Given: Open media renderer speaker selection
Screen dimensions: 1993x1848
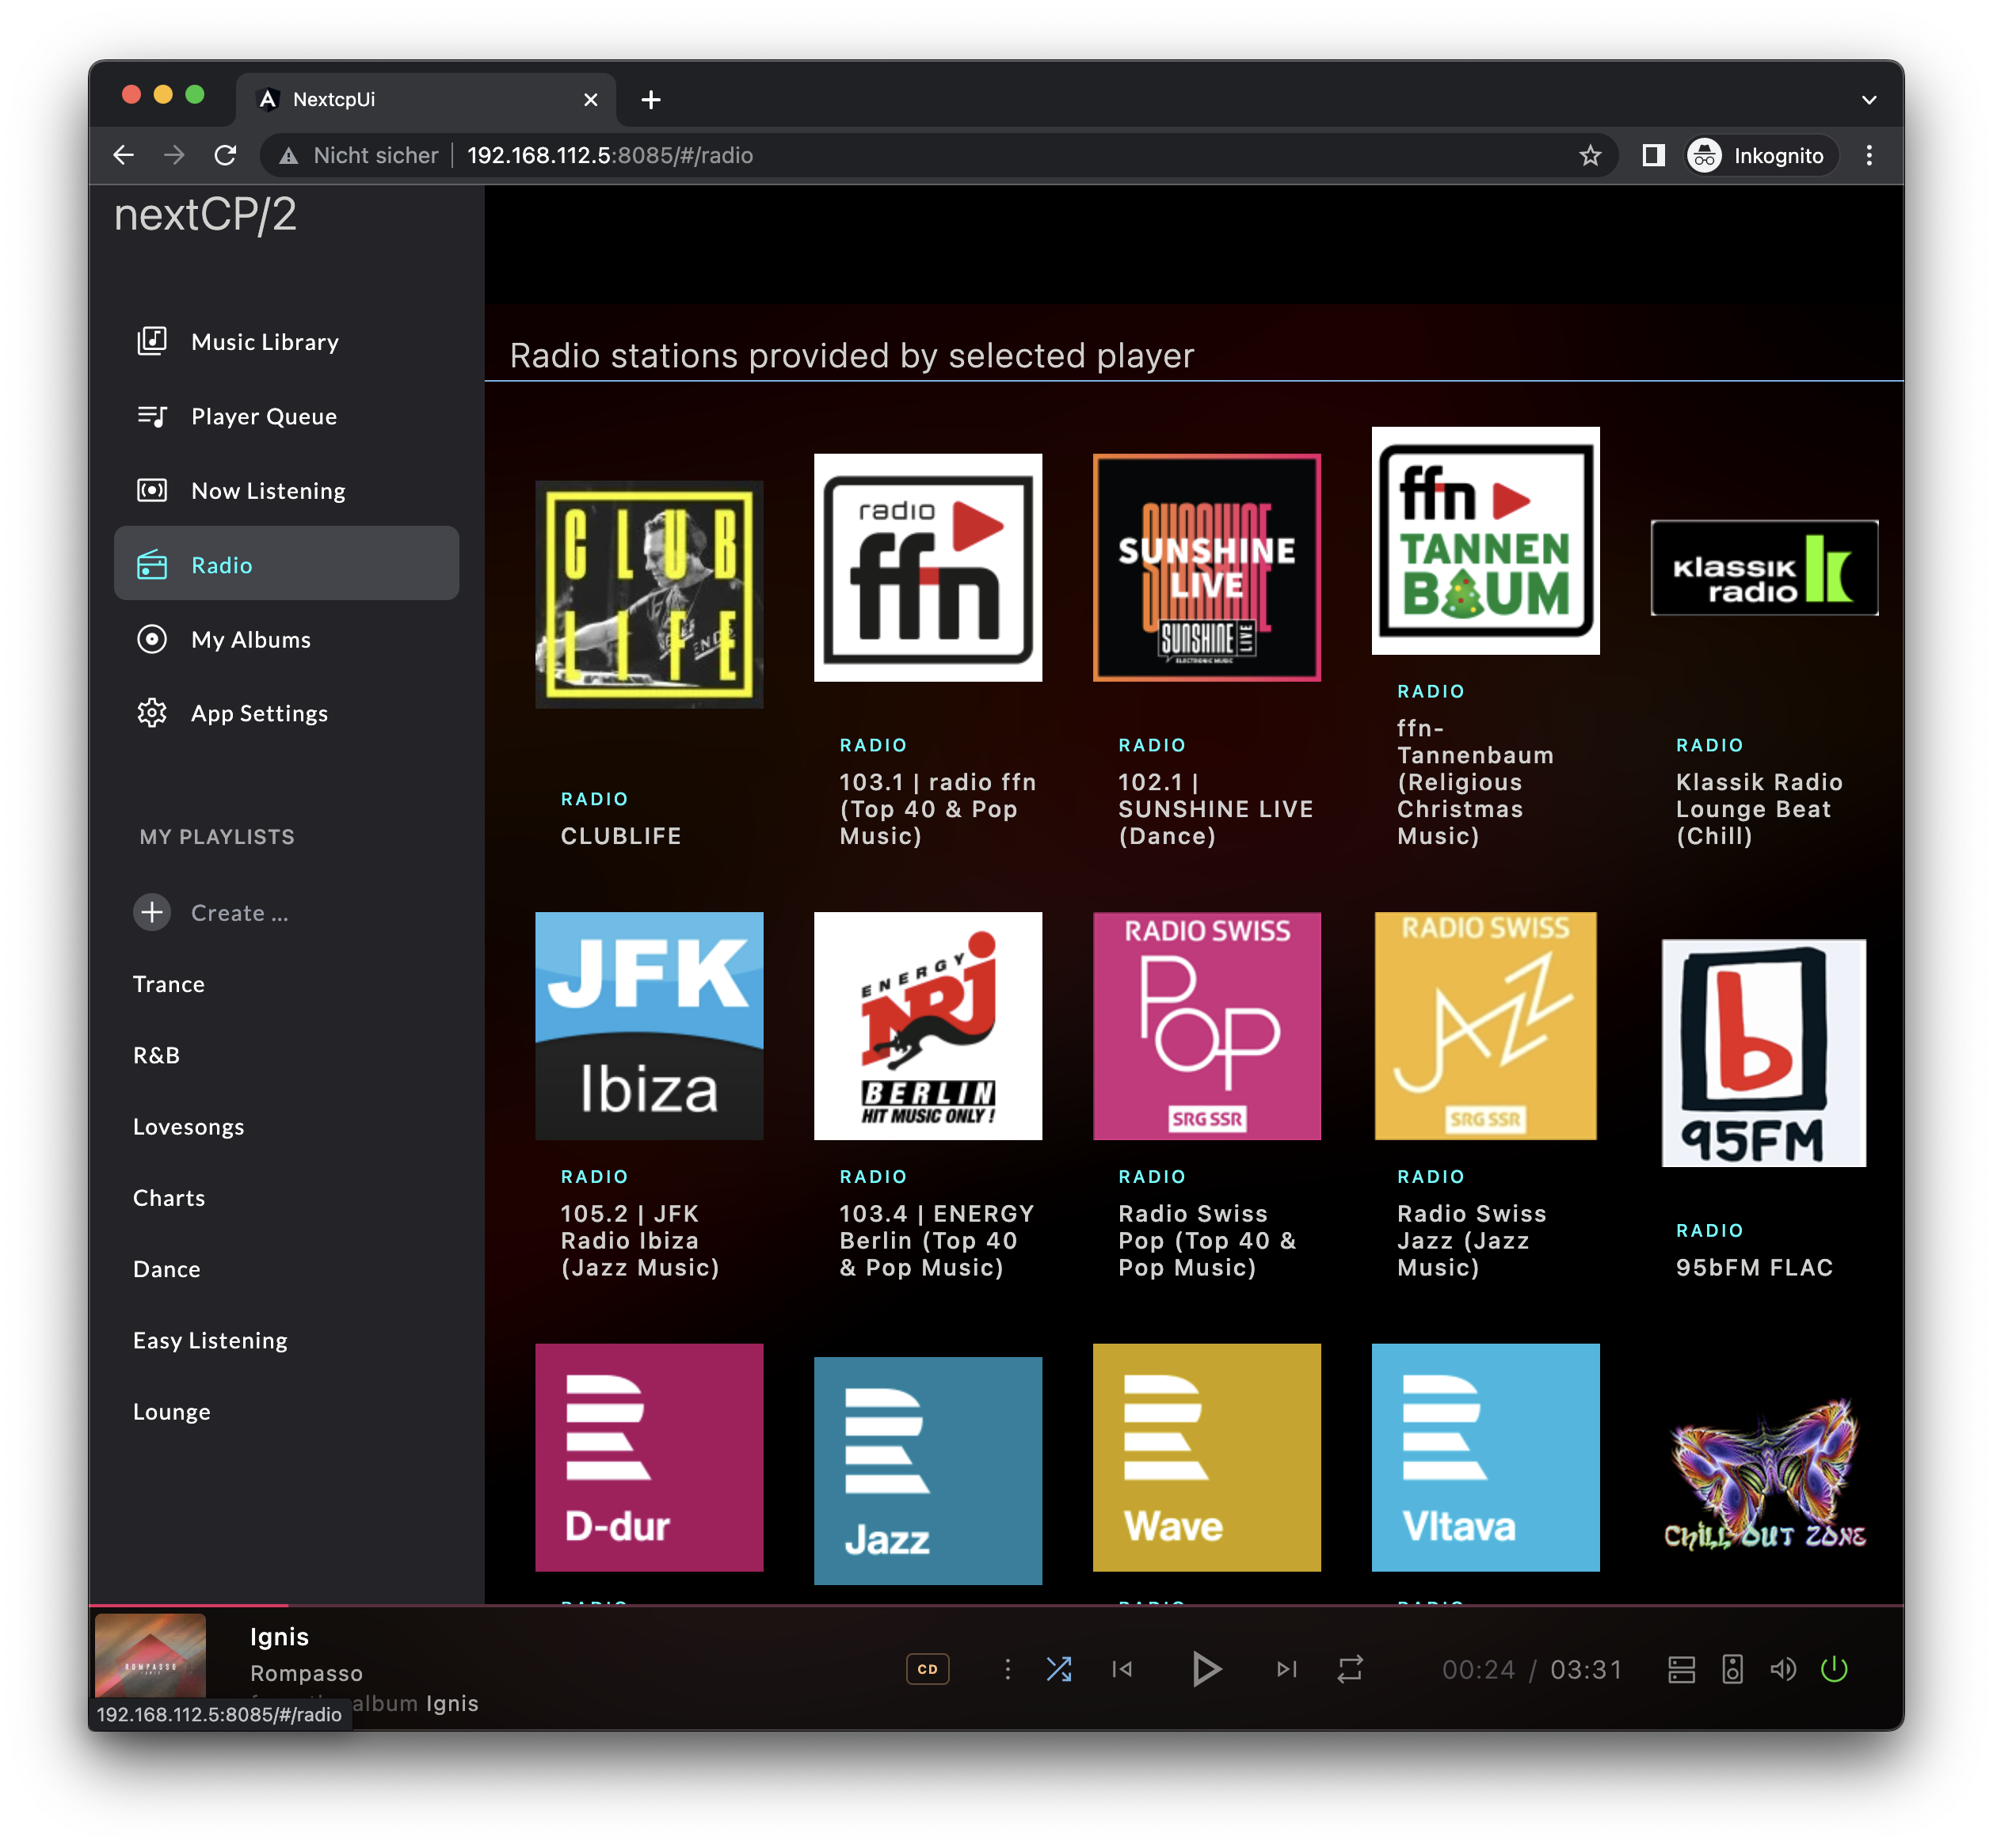Looking at the screenshot, I should (1733, 1669).
